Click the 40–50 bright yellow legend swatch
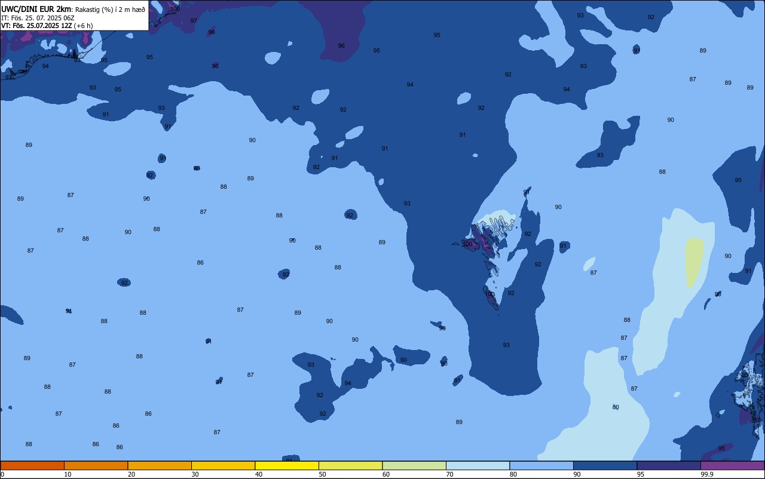Screen dimensions: 765x479 click(x=287, y=465)
